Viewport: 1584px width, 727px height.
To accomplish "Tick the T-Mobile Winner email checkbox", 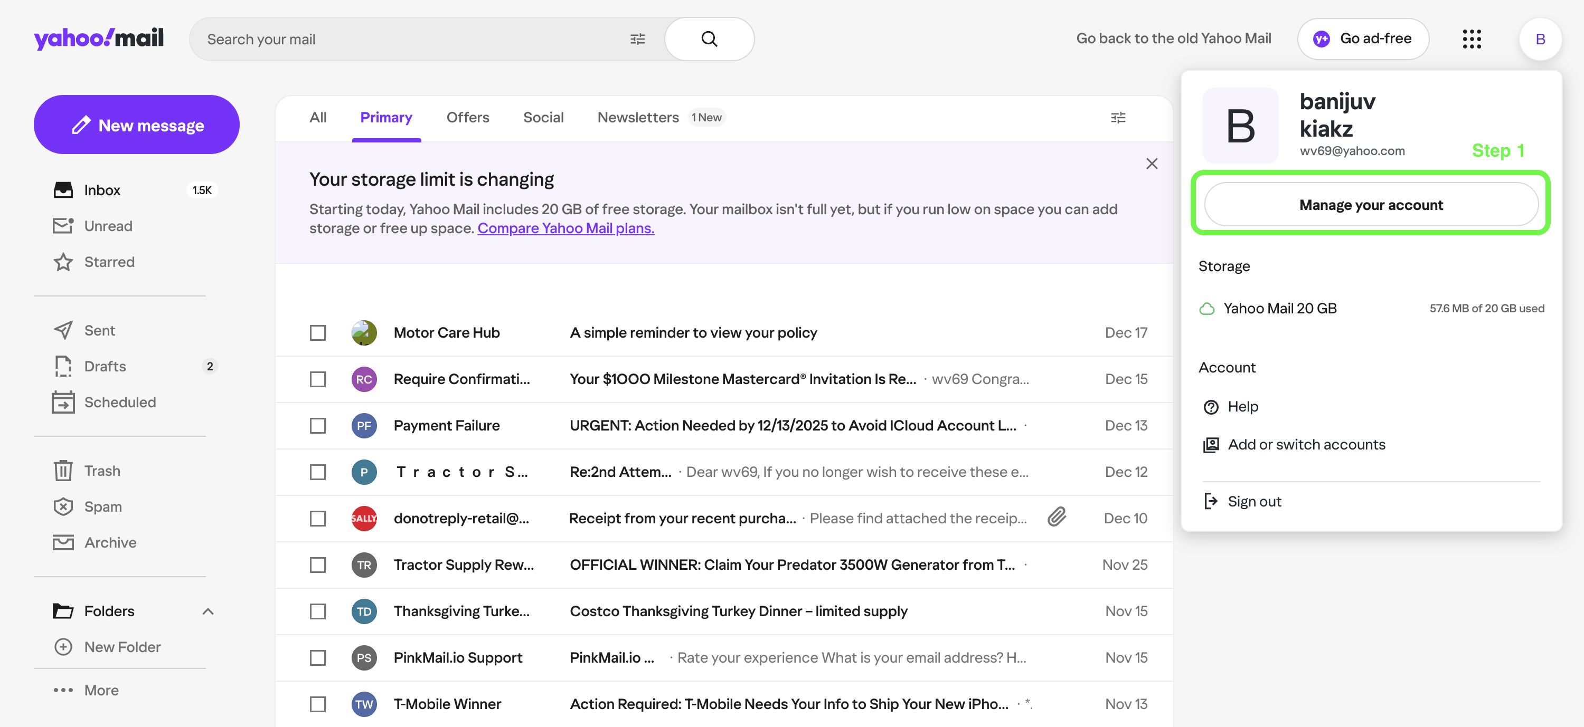I will point(318,704).
